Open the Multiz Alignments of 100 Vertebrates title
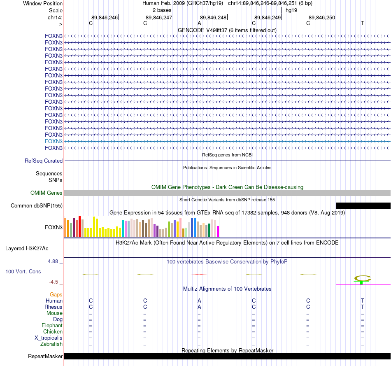Screen dimensions: 391x366 (227, 289)
